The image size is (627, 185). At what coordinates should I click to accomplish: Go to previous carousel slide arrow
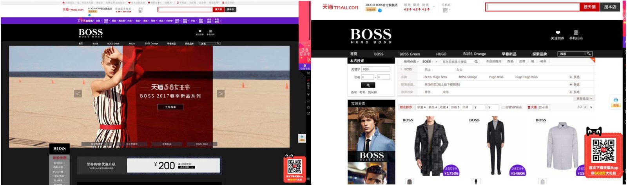pyautogui.click(x=78, y=94)
